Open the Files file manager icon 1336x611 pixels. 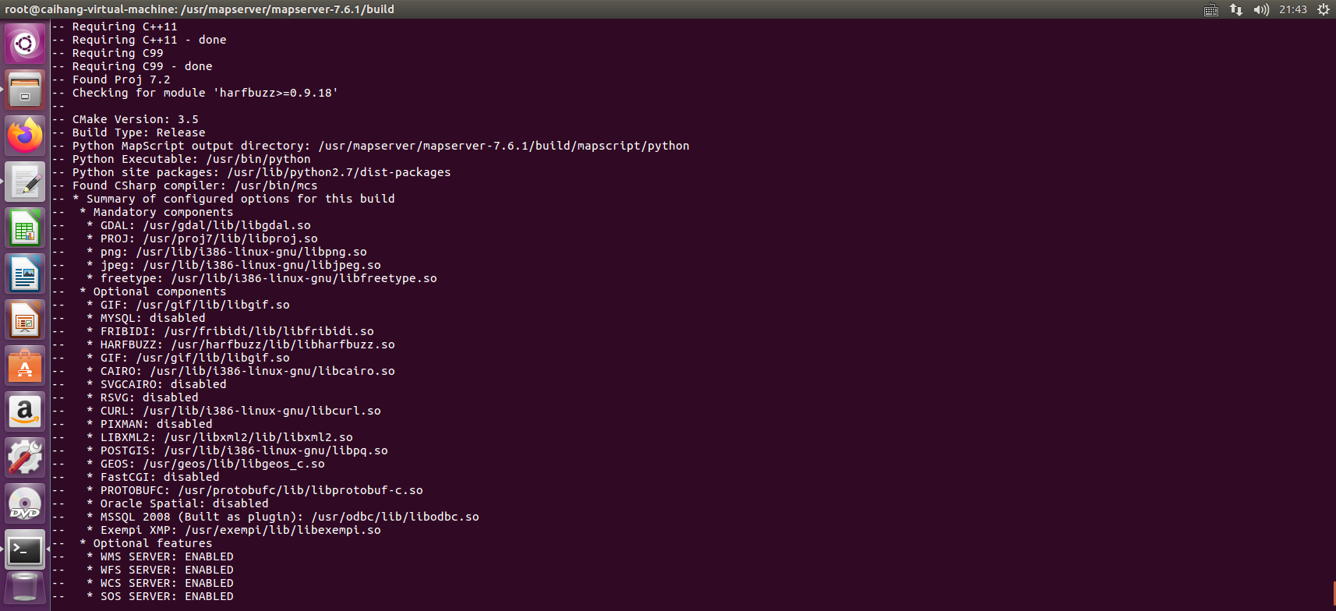click(25, 90)
